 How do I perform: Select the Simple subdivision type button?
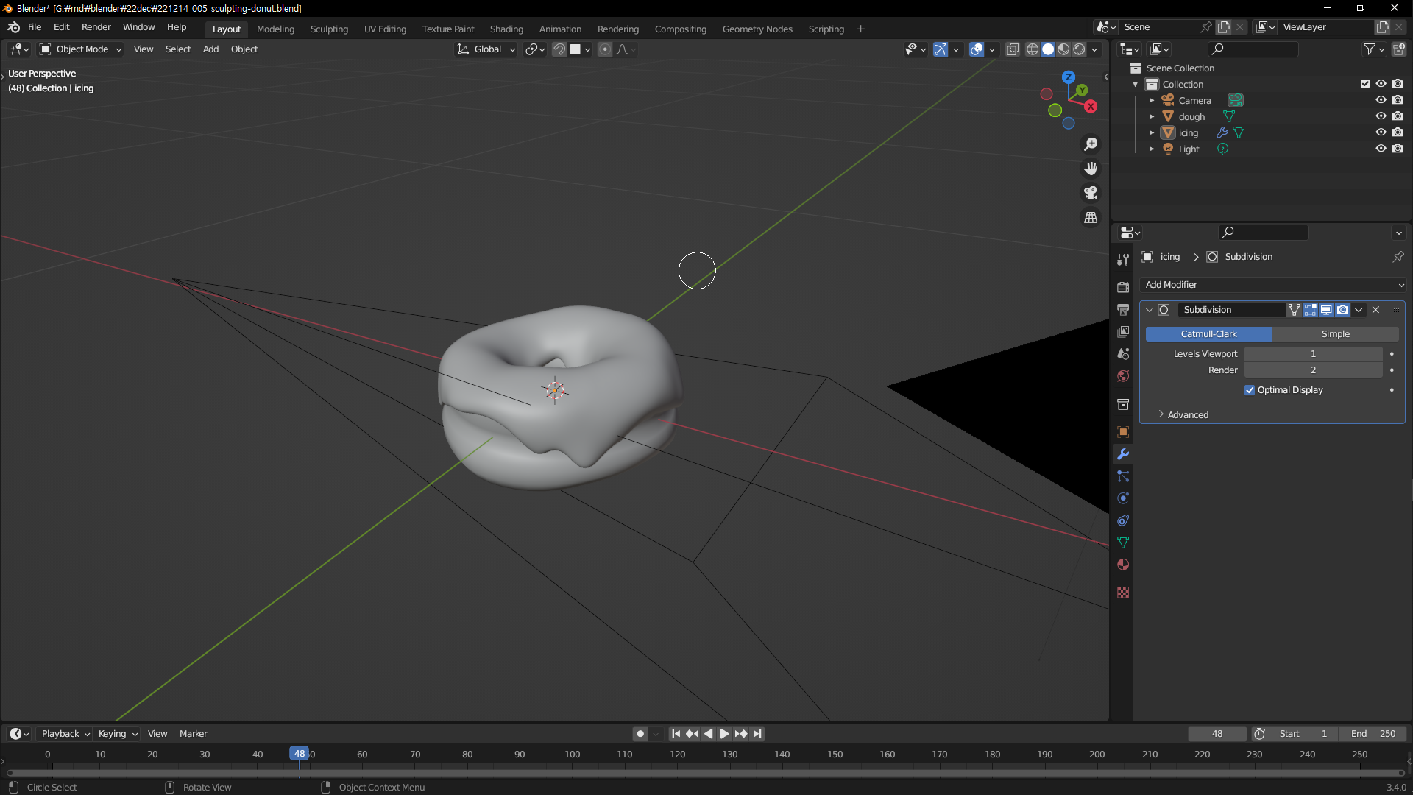click(1335, 334)
